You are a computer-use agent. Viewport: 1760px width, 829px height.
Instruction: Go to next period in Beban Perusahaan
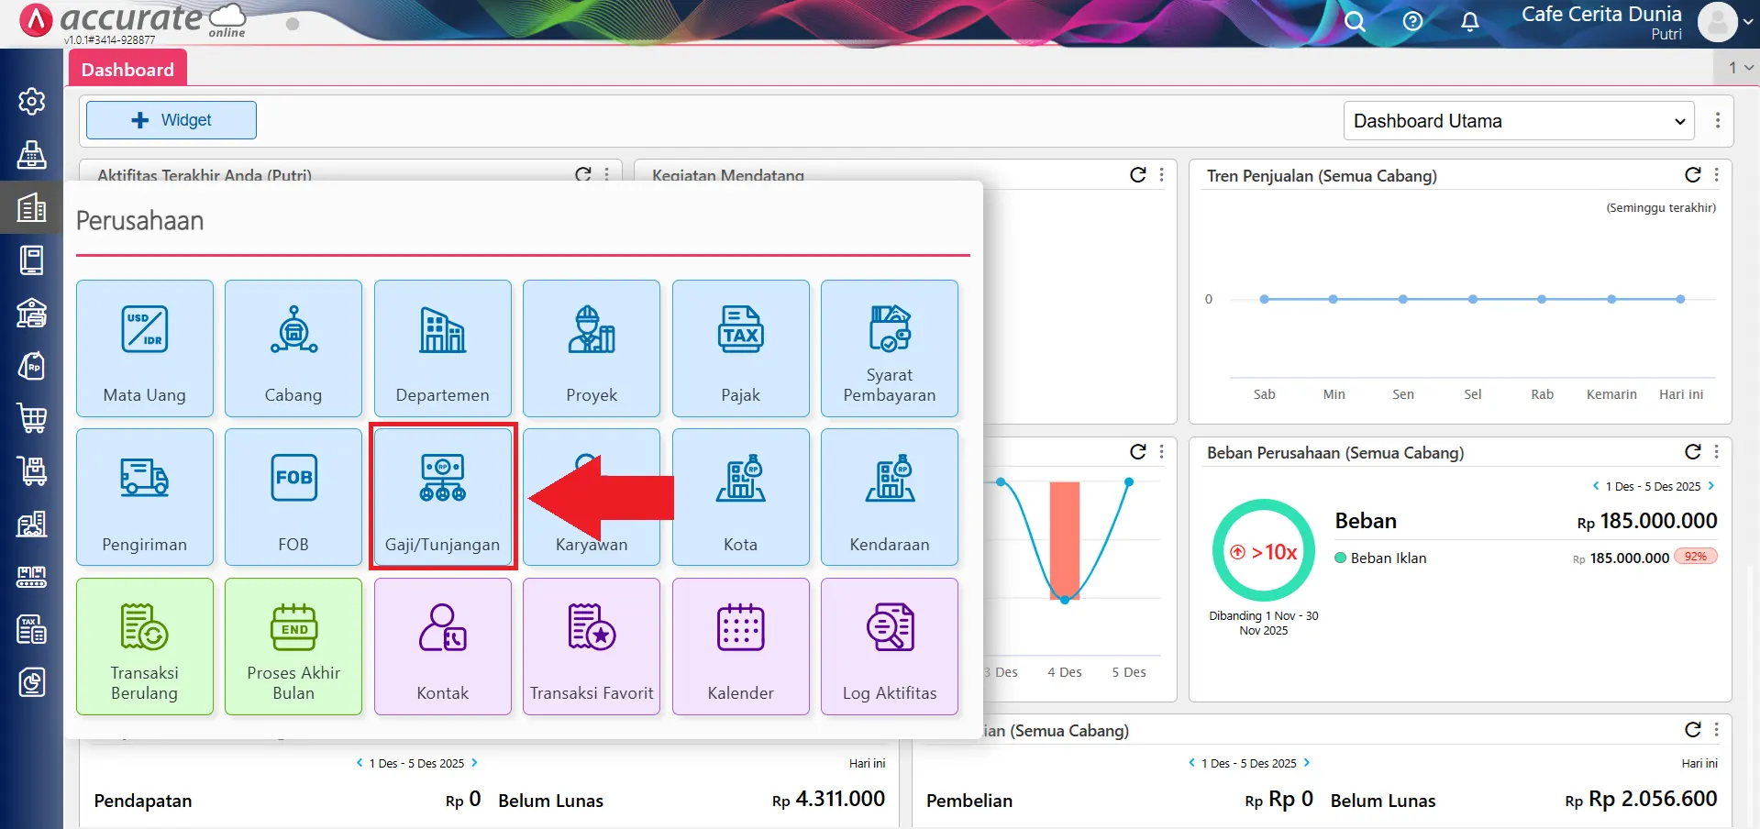[1711, 486]
